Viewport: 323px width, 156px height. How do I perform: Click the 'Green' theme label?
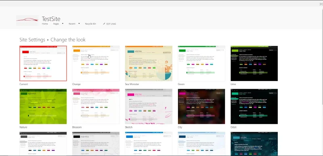point(181,84)
